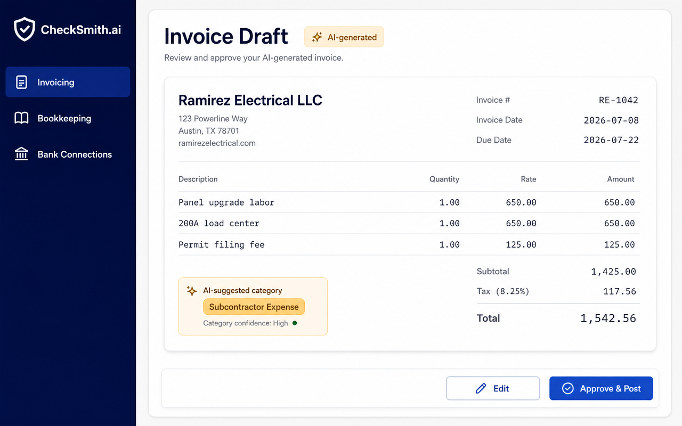Screen dimensions: 682x426
Task: Click the tax amount 117.56
Action: tap(620, 291)
